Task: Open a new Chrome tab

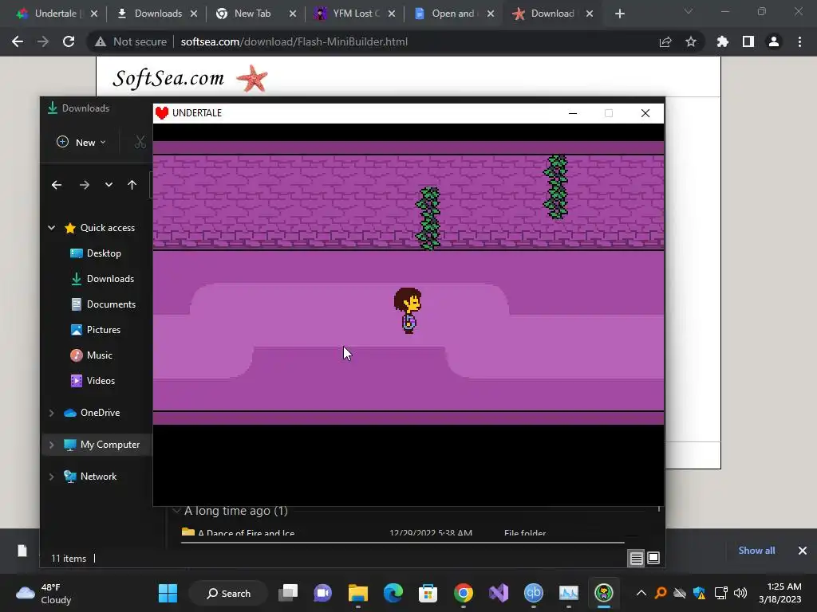Action: coord(619,14)
